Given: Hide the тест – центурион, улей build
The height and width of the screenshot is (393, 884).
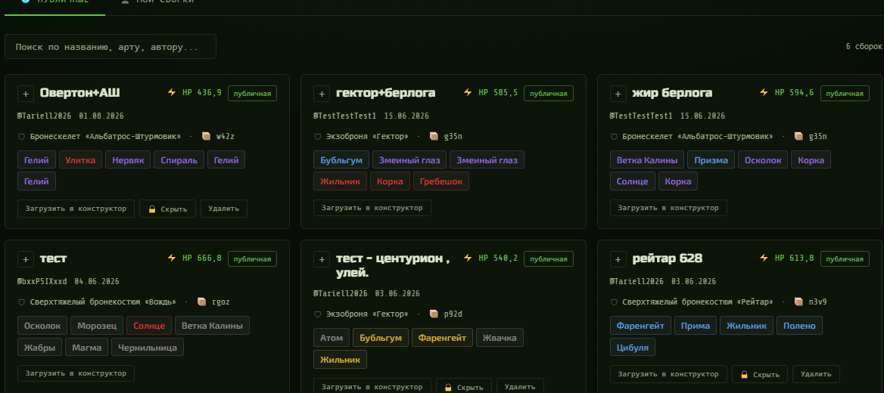Looking at the screenshot, I should (x=463, y=387).
